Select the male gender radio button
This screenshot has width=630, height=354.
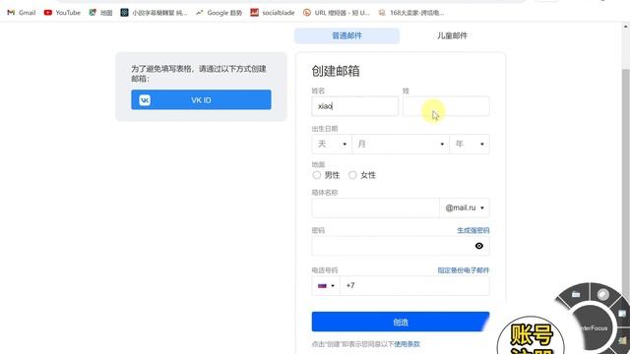317,175
